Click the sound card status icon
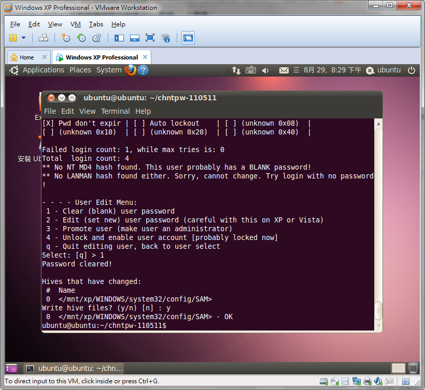The height and width of the screenshot is (390, 425). click(x=378, y=381)
